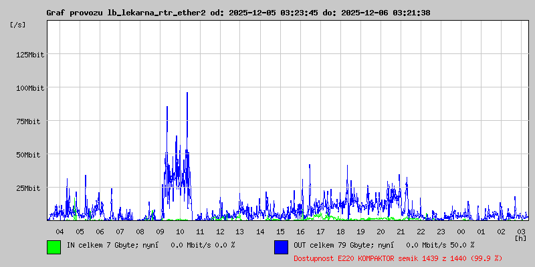535x267 pixels.
Task: Click hour label 03 on x-axis
Action: (x=521, y=232)
